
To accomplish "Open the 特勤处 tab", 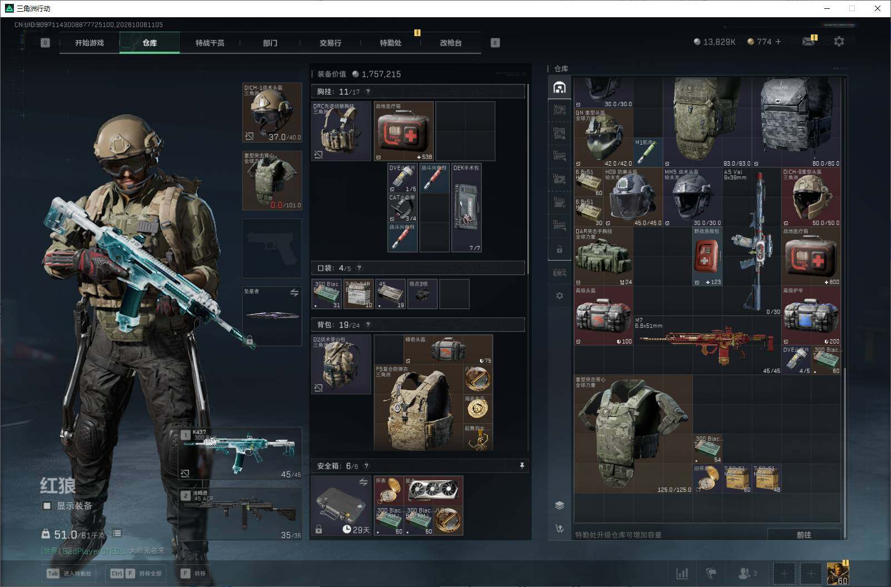I will pyautogui.click(x=390, y=43).
